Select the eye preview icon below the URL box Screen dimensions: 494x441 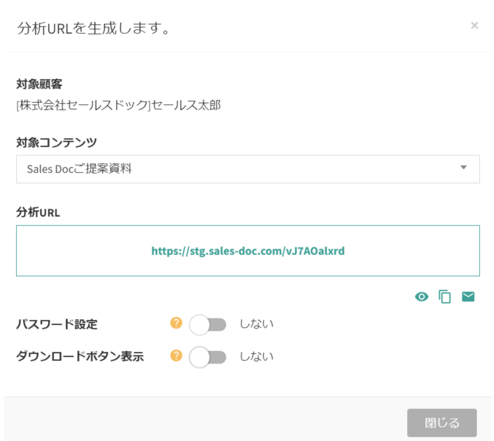(x=421, y=296)
